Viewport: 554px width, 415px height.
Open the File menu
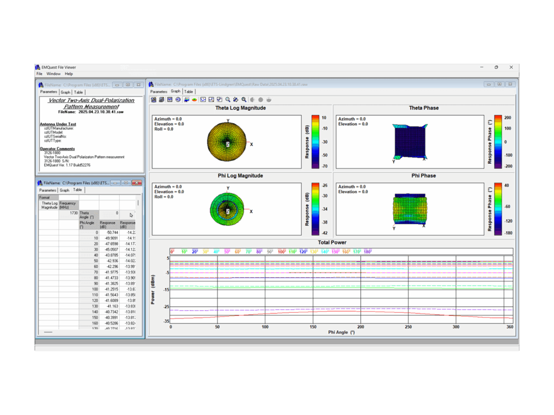click(39, 73)
